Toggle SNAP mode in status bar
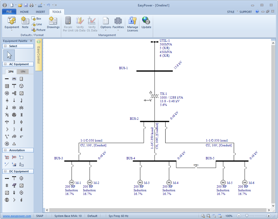The image size is (278, 219). coord(40,216)
